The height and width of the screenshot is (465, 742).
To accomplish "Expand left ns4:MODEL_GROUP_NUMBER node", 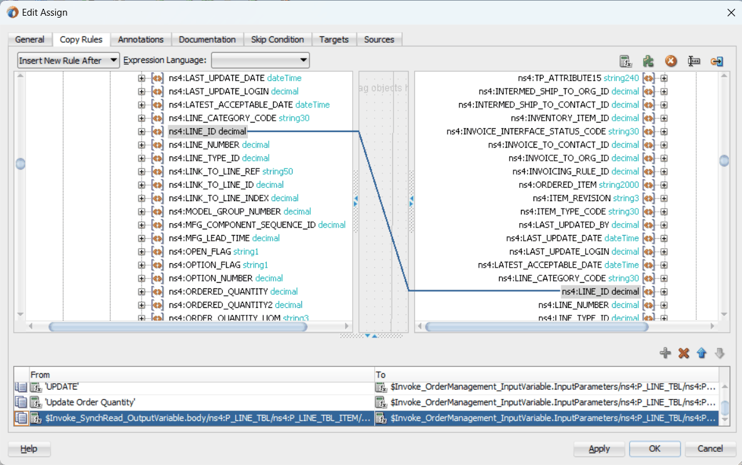I will coord(141,212).
